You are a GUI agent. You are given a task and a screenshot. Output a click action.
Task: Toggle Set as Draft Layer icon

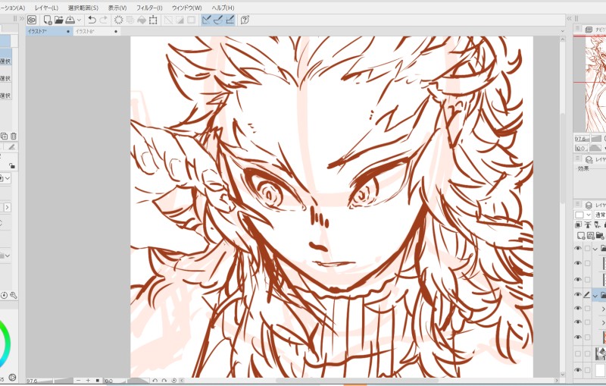pyautogui.click(x=598, y=224)
